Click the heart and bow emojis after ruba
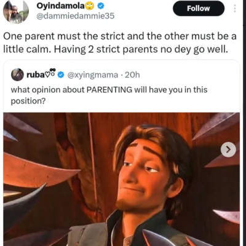 pyautogui.click(x=50, y=73)
